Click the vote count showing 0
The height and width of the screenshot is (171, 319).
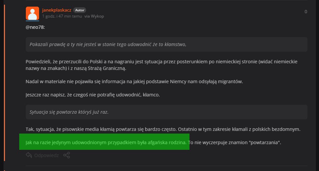(x=306, y=12)
